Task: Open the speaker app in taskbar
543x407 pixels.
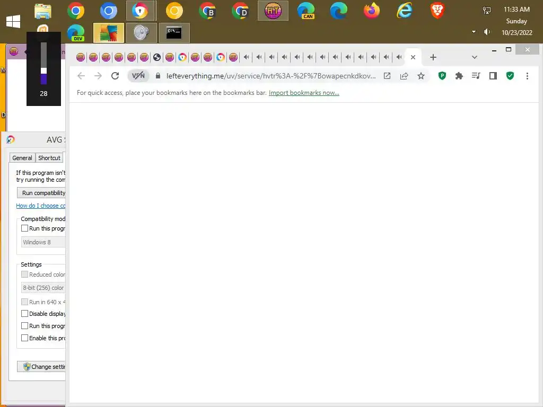Action: coord(141,33)
